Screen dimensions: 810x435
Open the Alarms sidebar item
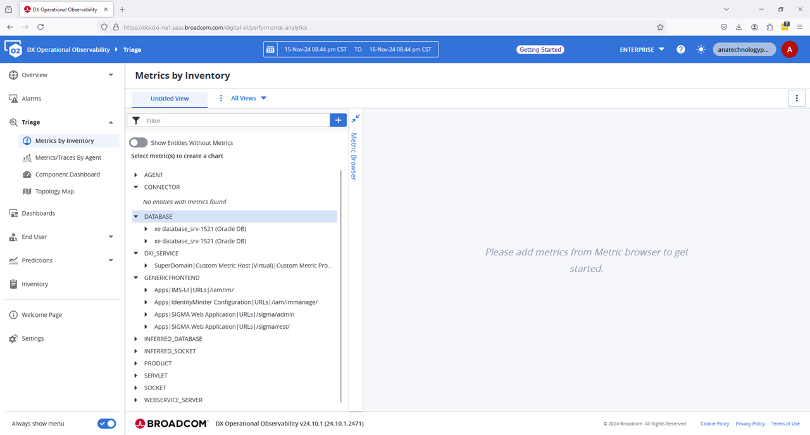(31, 99)
